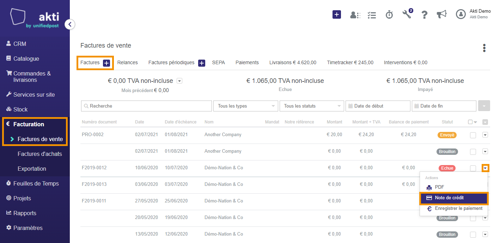Open actions dropdown for PRO-0002 row
The width and height of the screenshot is (494, 243).
point(485,135)
